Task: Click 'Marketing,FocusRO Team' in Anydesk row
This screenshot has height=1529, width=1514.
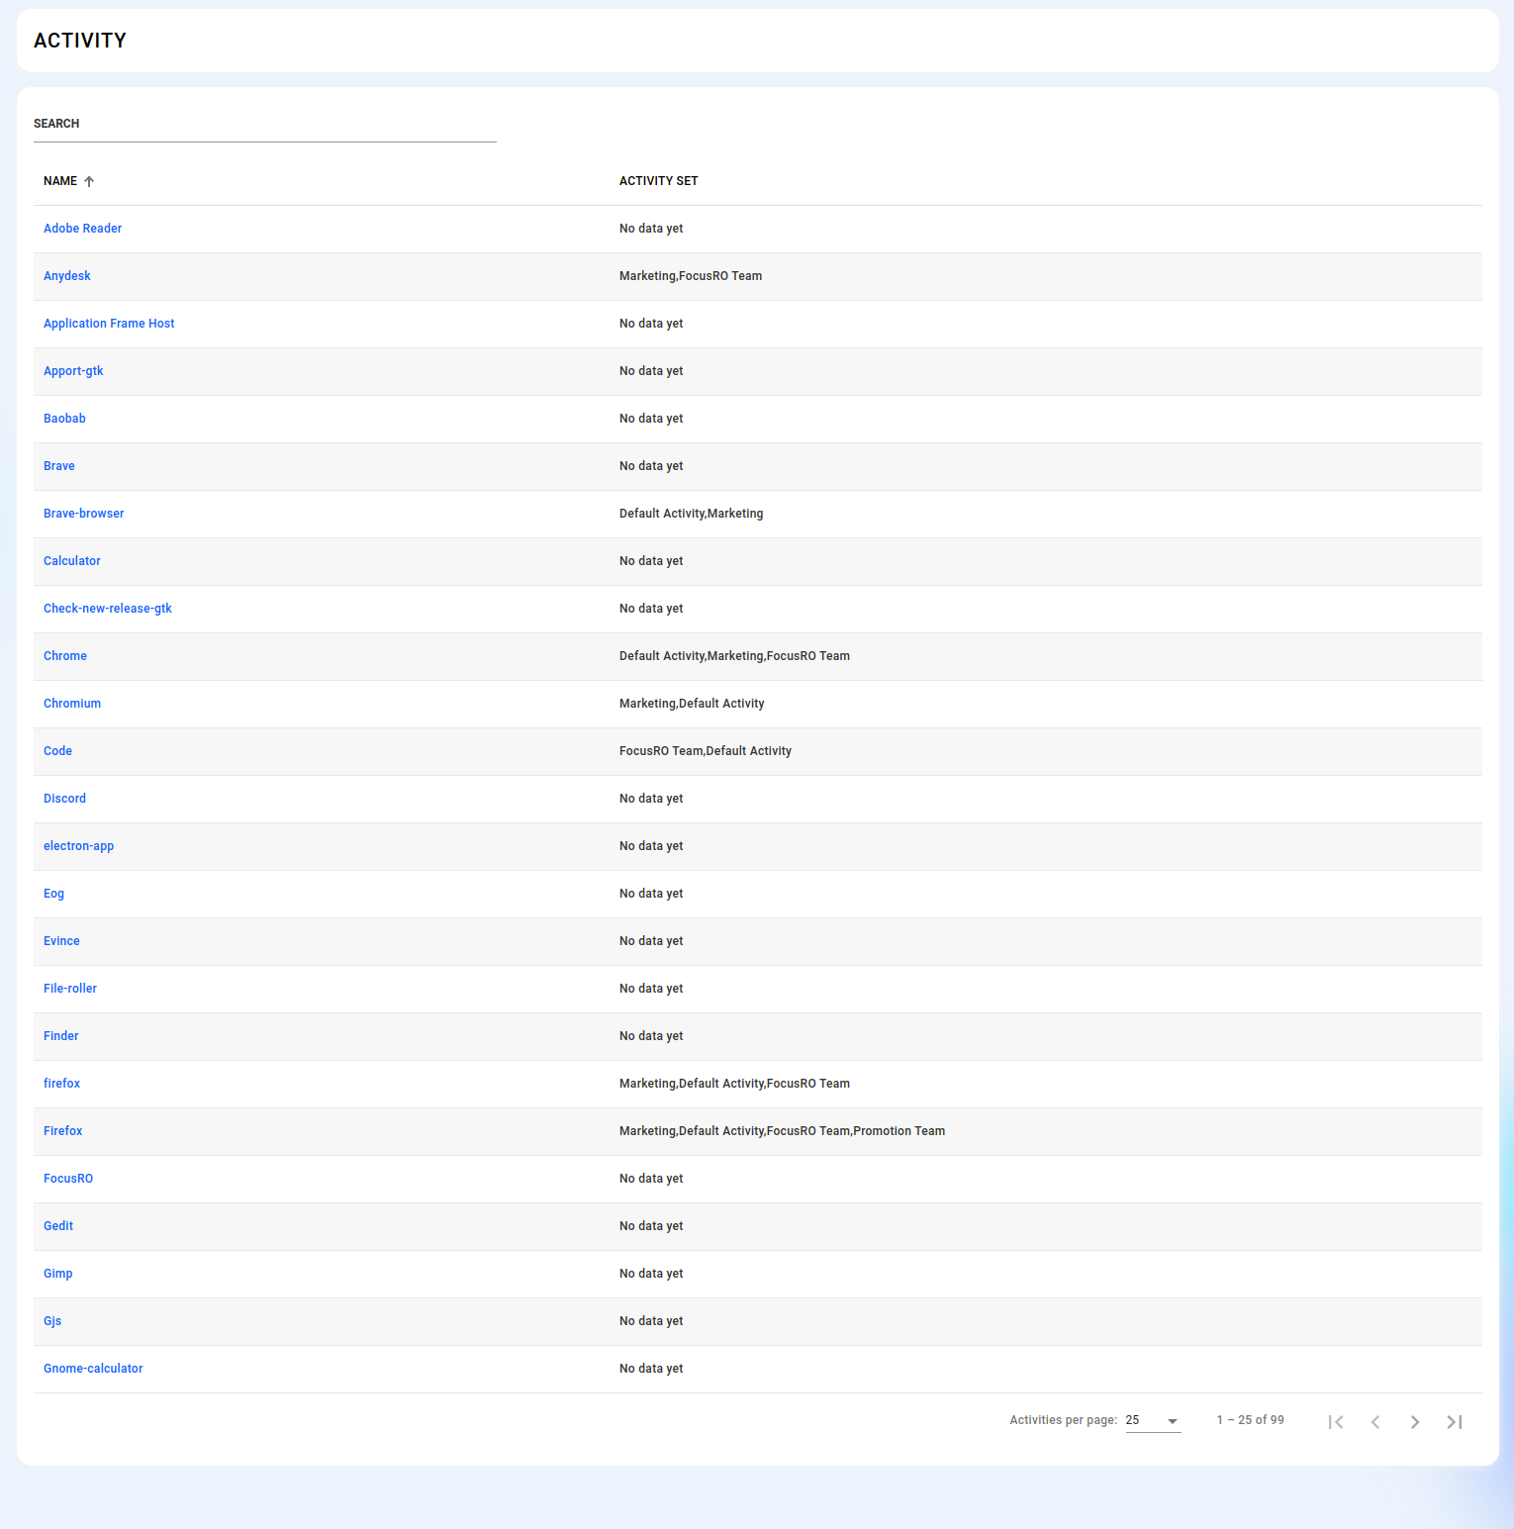Action: (691, 276)
